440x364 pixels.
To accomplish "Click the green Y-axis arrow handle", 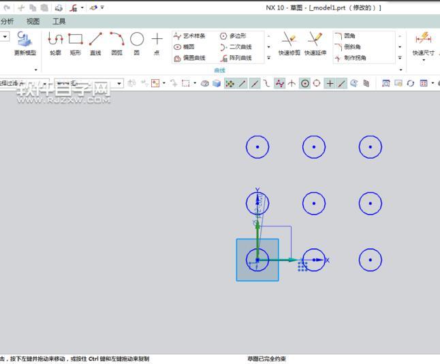I will [x=257, y=226].
